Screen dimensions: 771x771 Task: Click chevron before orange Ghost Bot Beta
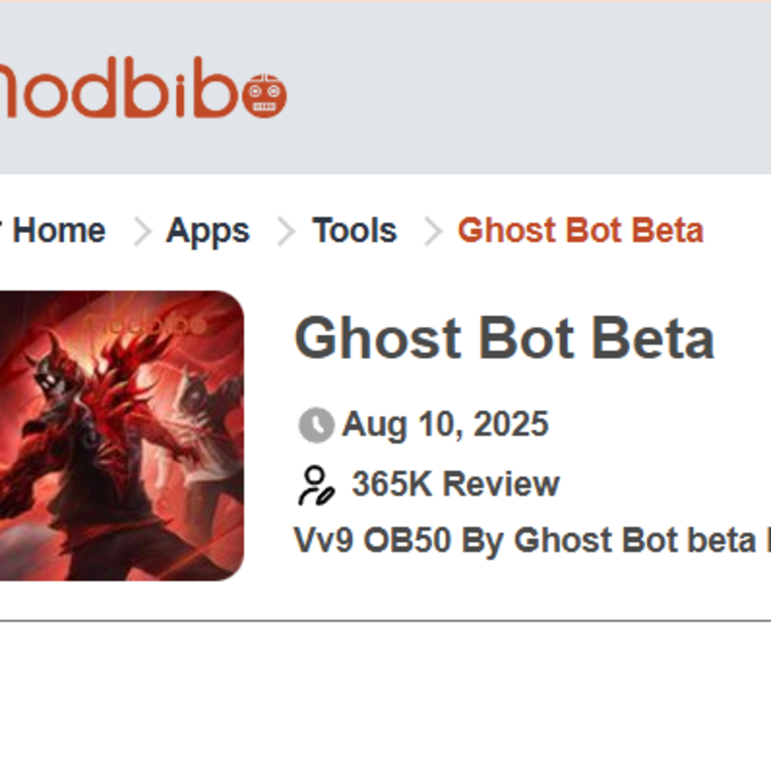(433, 232)
